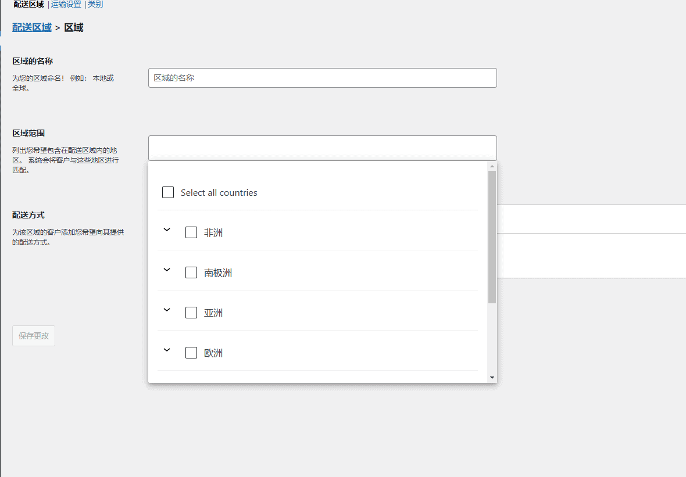Go back via 配送区域 breadcrumb link
686x477 pixels.
[32, 27]
